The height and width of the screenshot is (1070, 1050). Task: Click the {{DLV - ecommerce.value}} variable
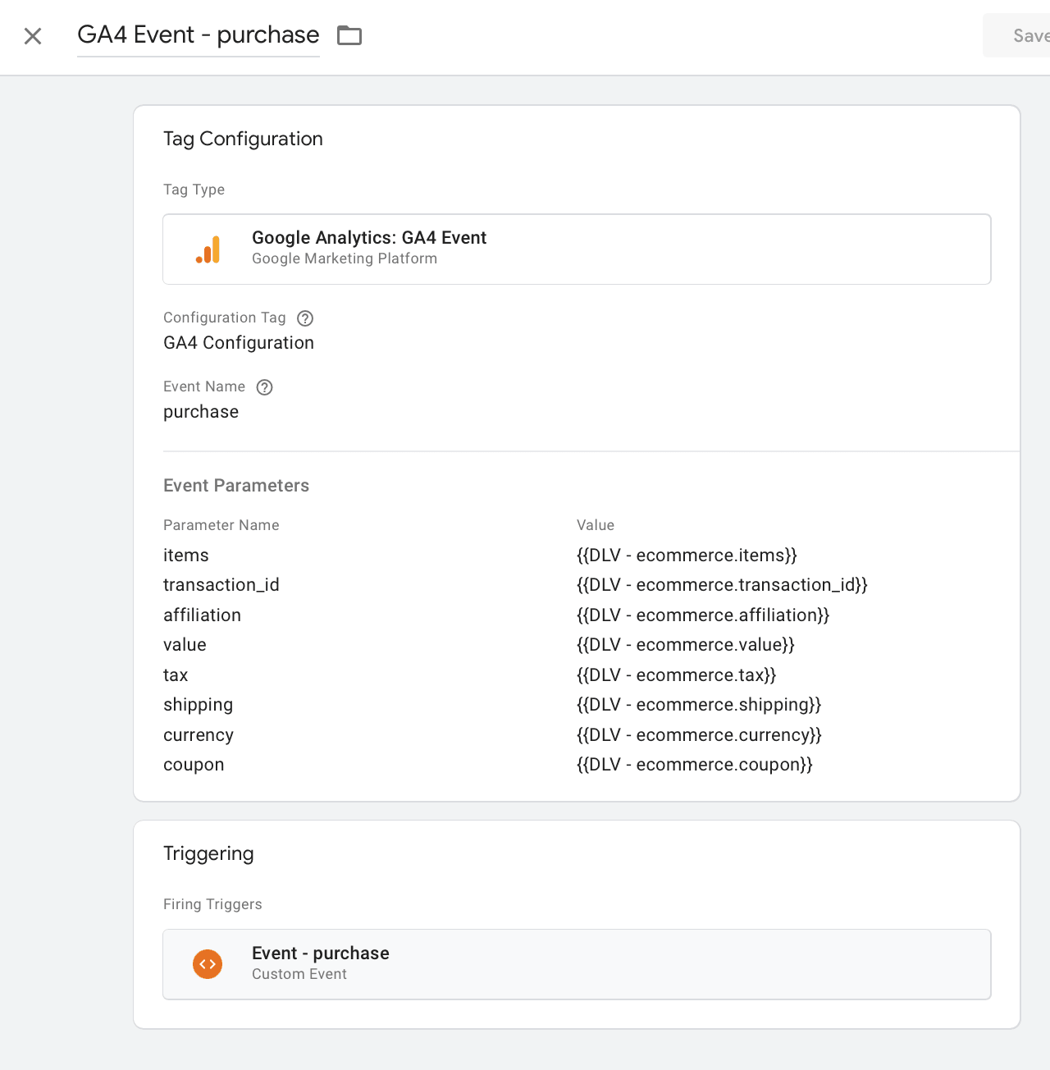point(686,645)
